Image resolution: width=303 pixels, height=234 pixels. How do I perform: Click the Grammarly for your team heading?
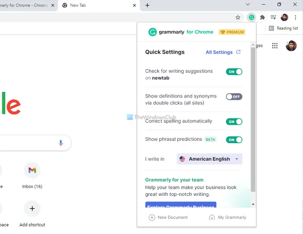point(174,180)
